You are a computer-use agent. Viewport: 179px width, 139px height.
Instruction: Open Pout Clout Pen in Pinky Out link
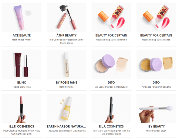(x=22, y=132)
